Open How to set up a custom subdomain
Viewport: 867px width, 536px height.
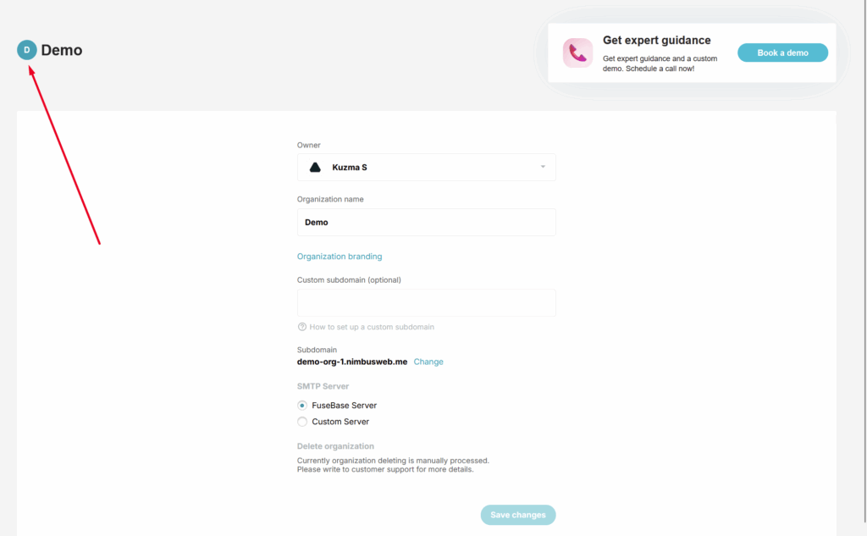coord(372,327)
